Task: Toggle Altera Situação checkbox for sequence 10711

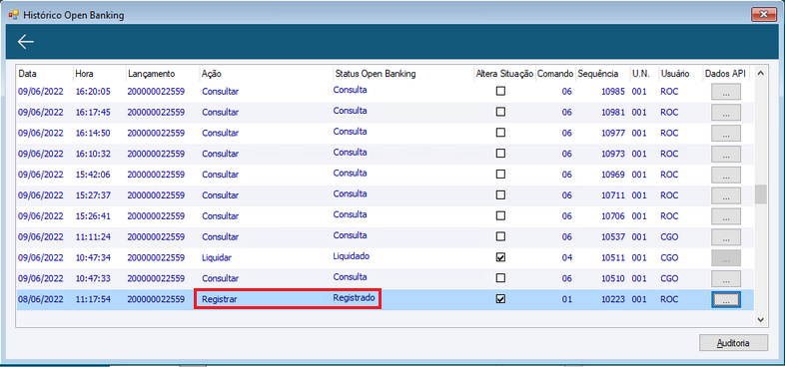Action: pyautogui.click(x=500, y=195)
